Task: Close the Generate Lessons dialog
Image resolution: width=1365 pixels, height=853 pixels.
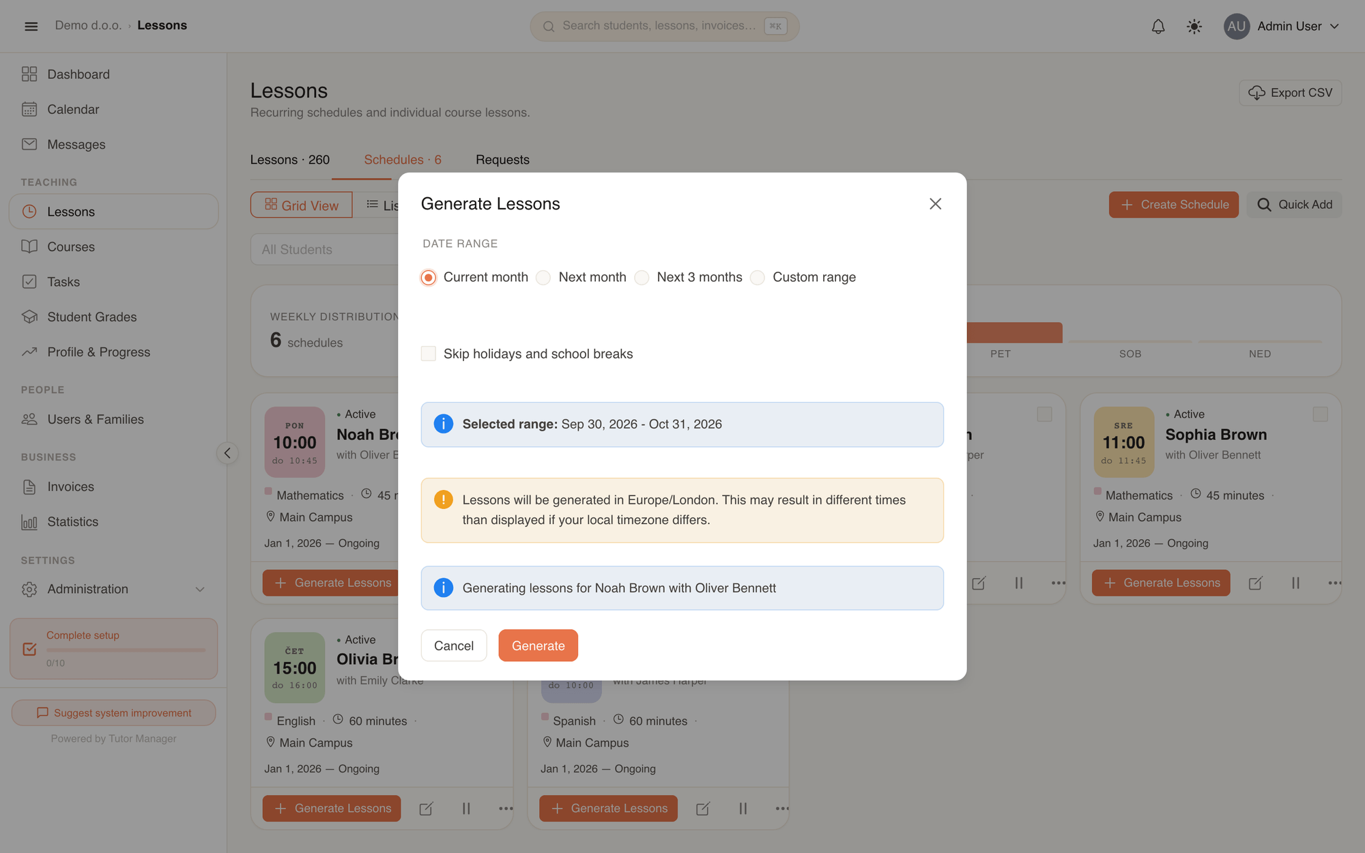Action: 935,203
